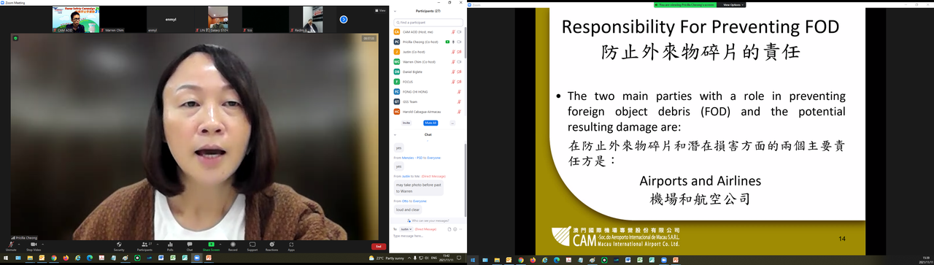Toggle the Participants panel from toolbar
The image size is (934, 265).
point(144,244)
